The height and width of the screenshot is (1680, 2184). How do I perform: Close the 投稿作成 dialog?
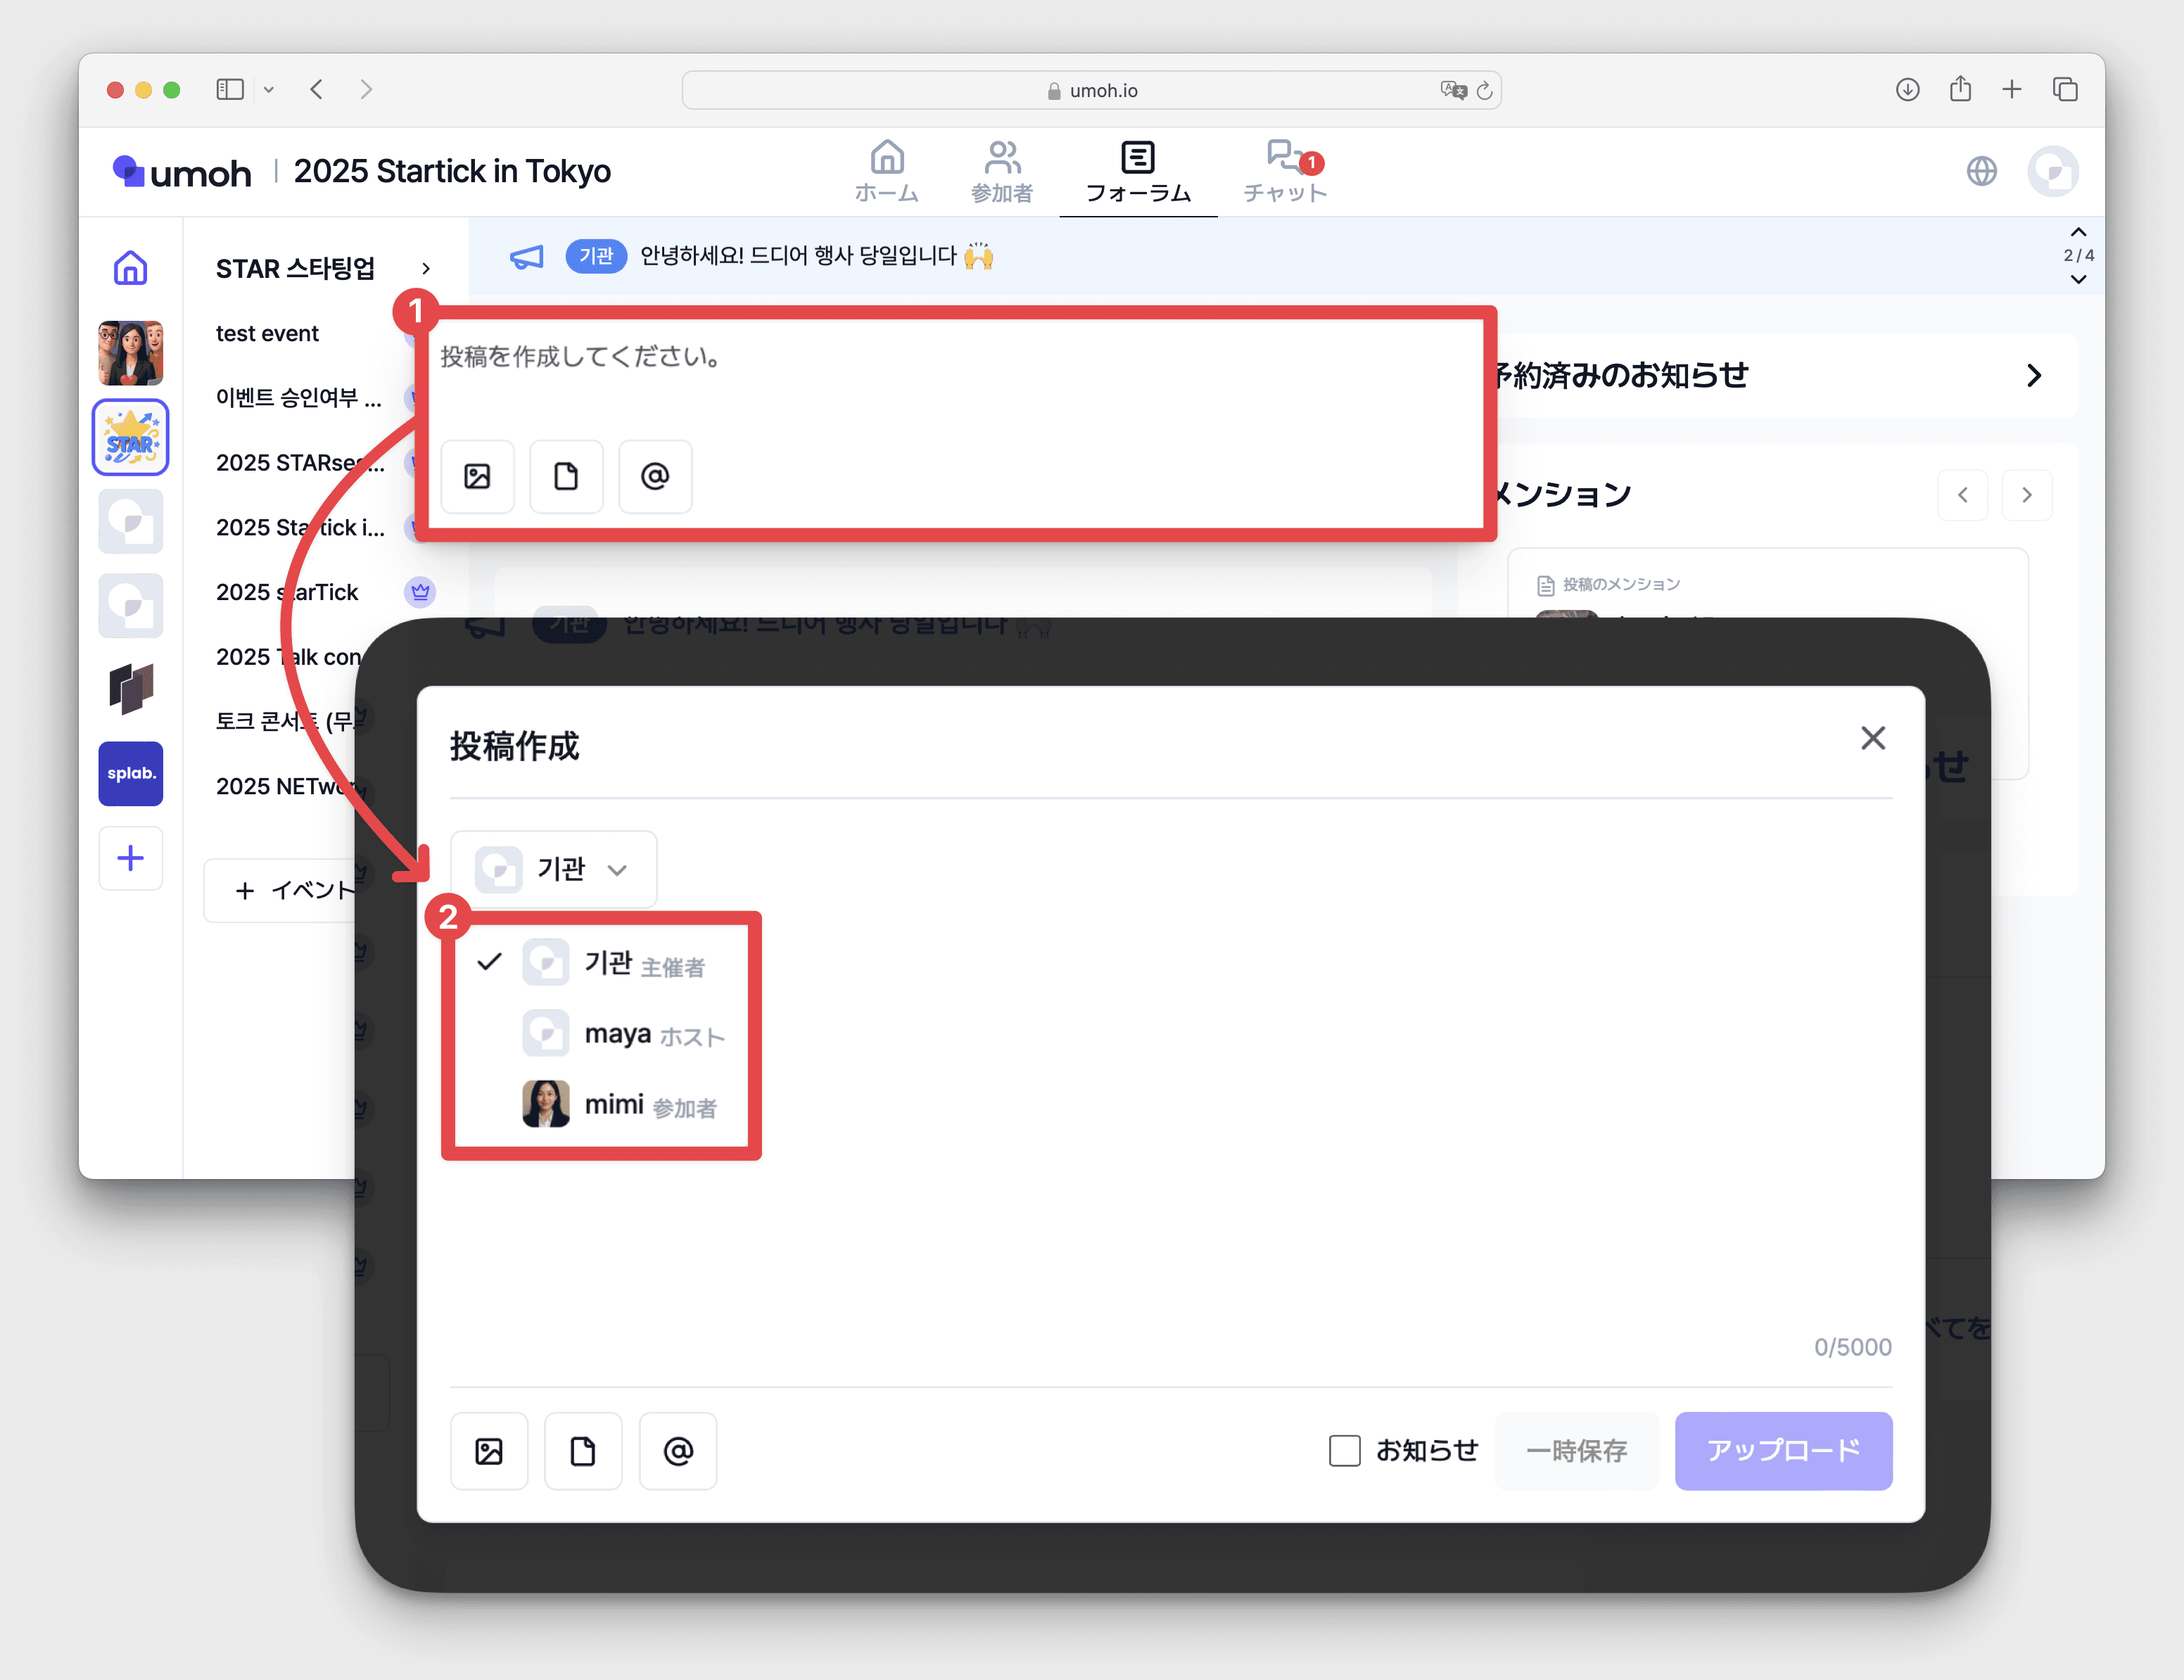[1872, 738]
